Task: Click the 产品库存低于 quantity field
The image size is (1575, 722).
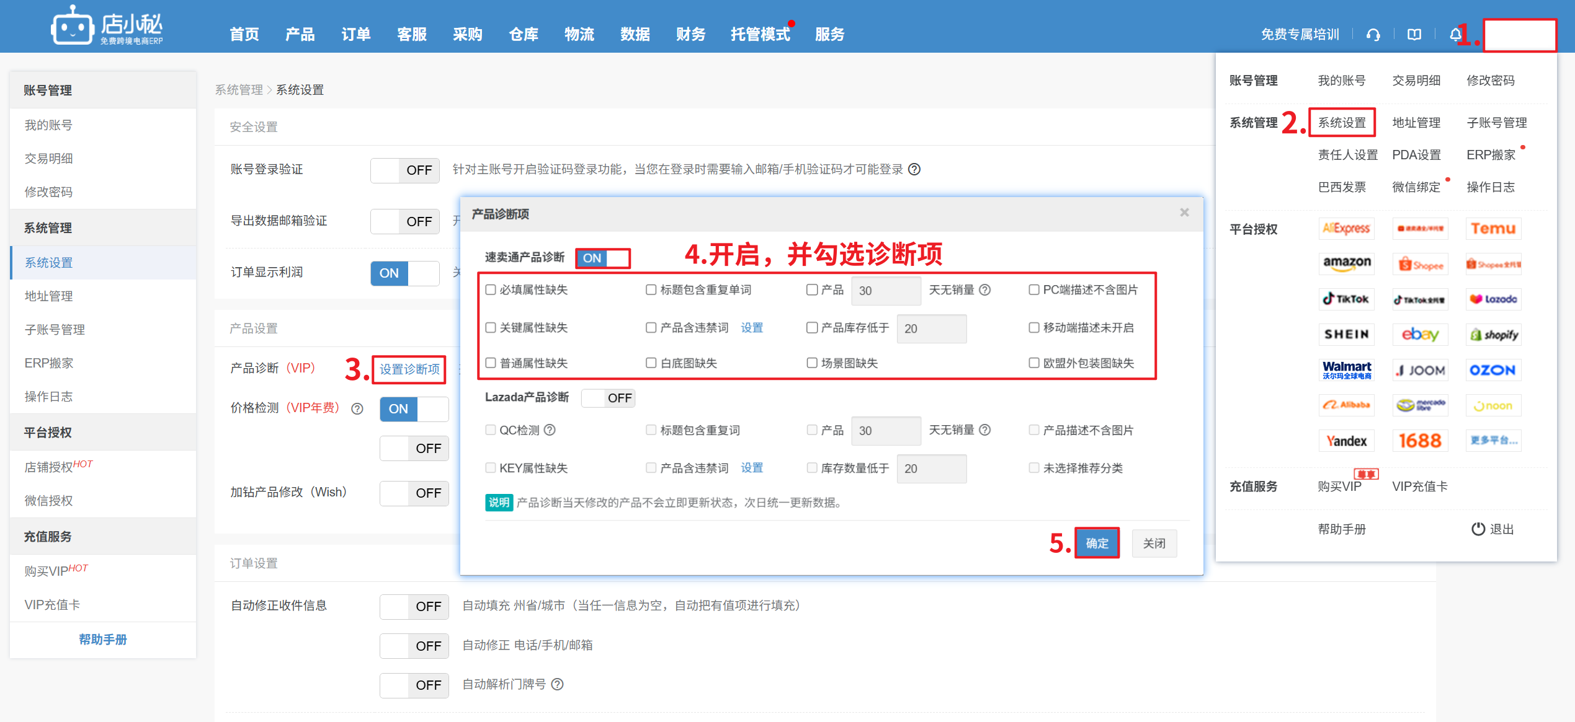Action: point(931,328)
